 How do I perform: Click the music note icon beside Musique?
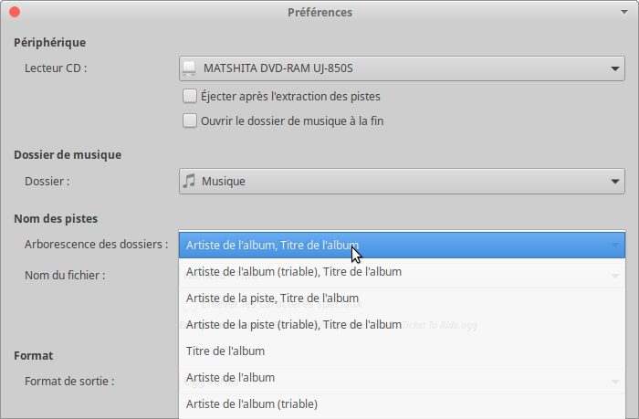[189, 181]
